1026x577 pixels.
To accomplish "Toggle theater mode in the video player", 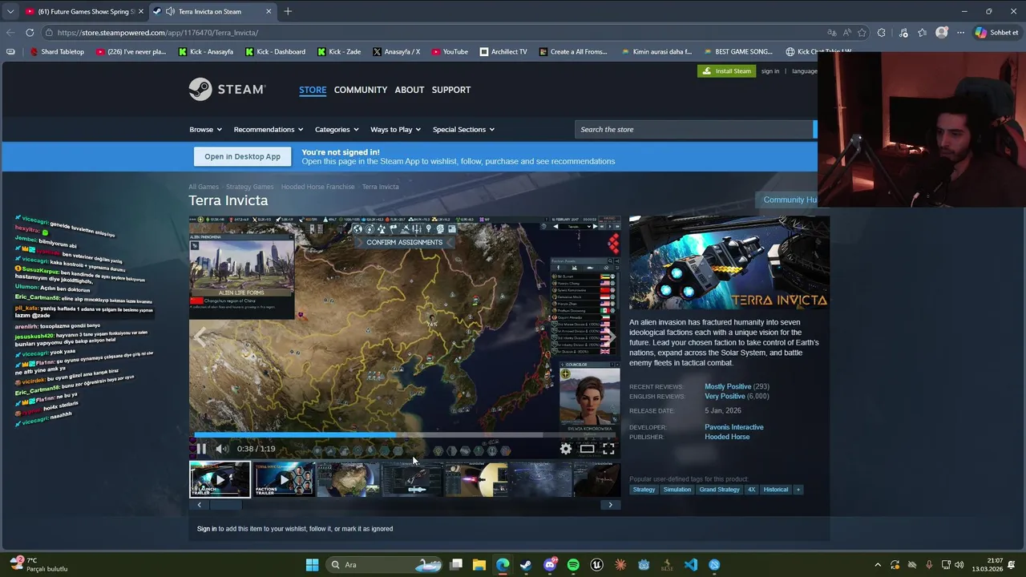I will (587, 449).
